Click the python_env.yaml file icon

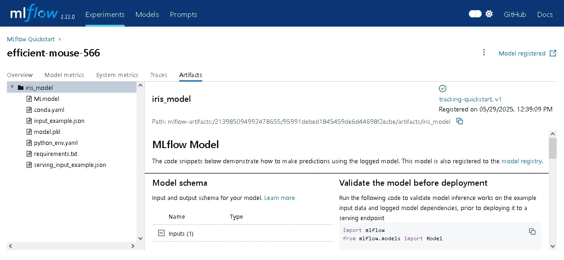29,143
